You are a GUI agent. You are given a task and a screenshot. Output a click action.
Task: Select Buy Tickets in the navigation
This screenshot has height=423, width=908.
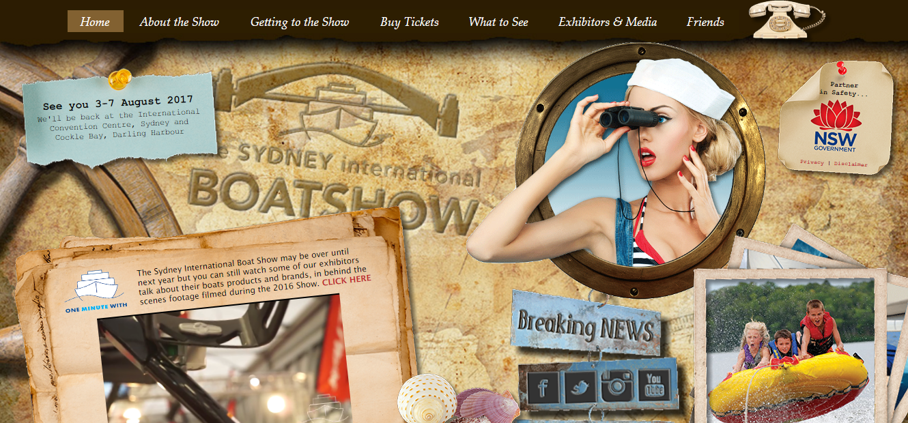tap(410, 22)
